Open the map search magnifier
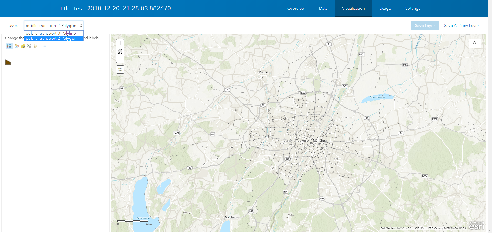 [475, 43]
